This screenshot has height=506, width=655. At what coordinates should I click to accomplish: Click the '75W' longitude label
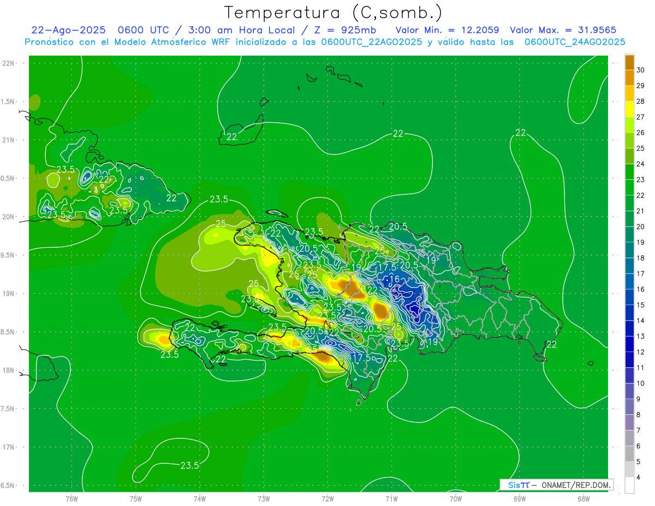tap(135, 498)
